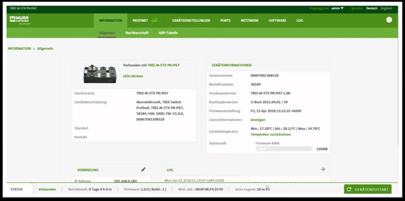Switch language to Englisch
Image resolution: width=405 pixels, height=201 pixels.
[x=386, y=8]
